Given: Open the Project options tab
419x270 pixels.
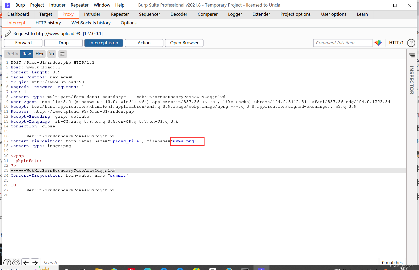Looking at the screenshot, I should 296,14.
